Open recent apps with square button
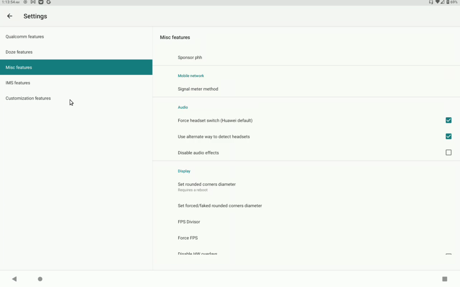460x287 pixels. click(445, 279)
